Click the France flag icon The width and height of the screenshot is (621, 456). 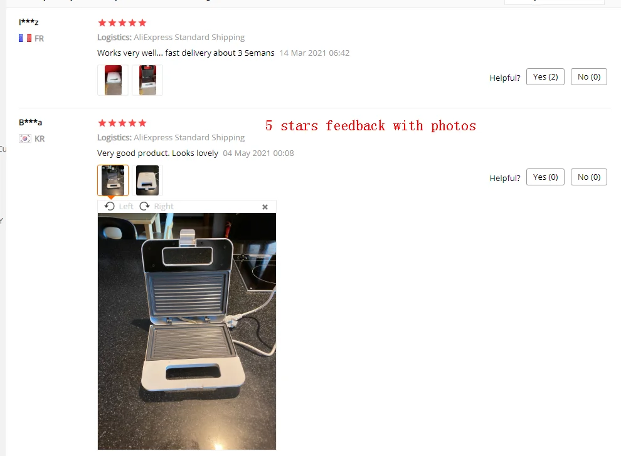click(x=25, y=38)
